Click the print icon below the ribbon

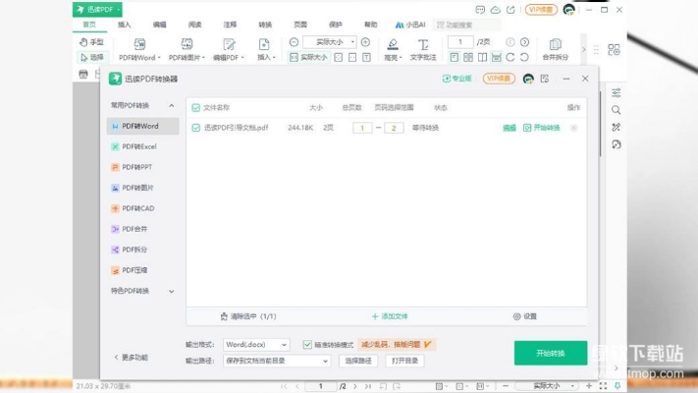click(83, 74)
